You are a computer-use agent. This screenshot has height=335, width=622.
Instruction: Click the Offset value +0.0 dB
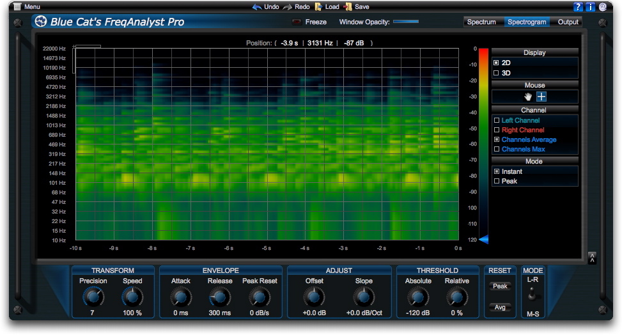pyautogui.click(x=314, y=313)
